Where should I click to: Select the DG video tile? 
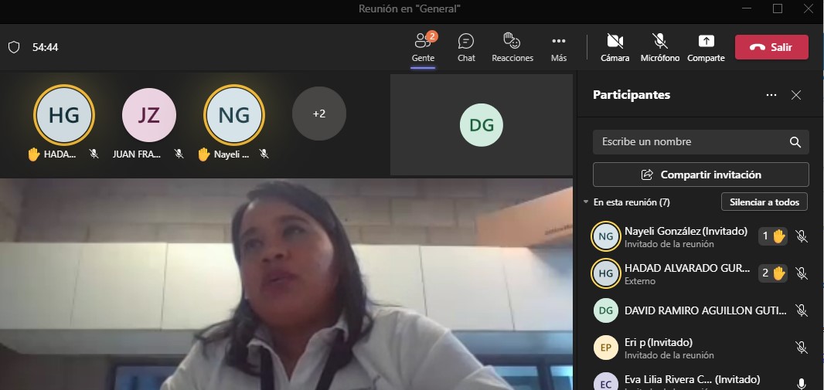pyautogui.click(x=482, y=124)
